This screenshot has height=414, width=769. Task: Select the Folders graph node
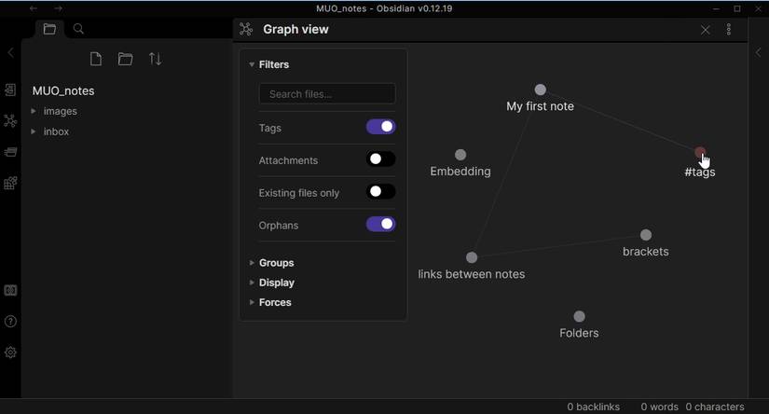[579, 316]
